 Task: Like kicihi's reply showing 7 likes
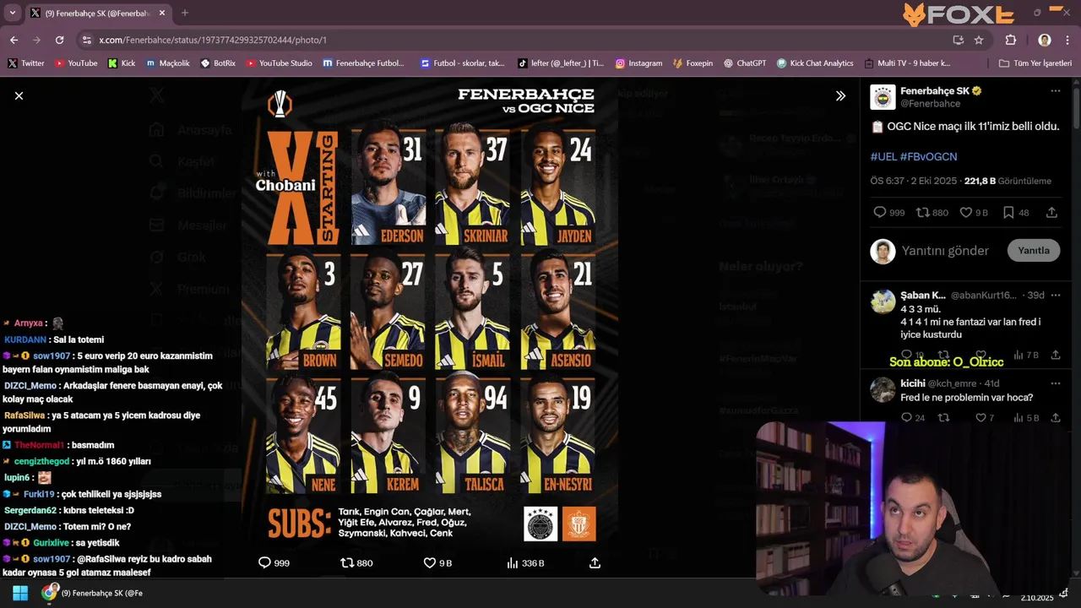coord(981,418)
